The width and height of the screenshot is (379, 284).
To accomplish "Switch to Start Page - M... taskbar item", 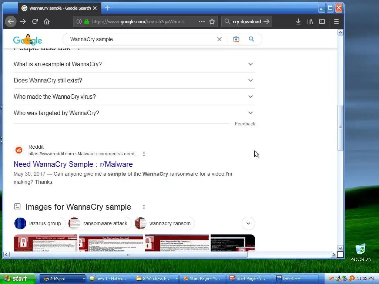I will click(203, 279).
